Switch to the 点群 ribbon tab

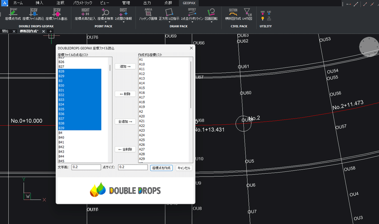point(168,3)
